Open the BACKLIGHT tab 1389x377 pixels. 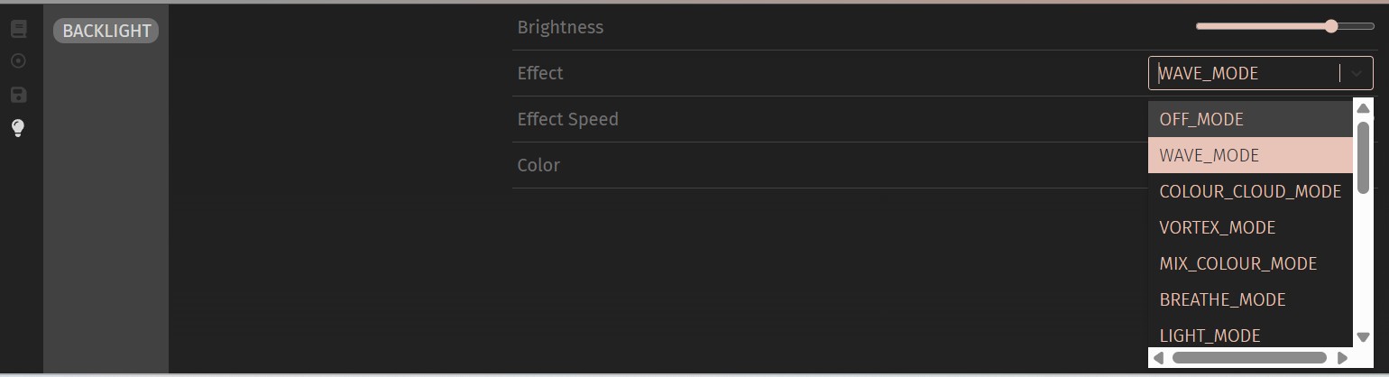(106, 31)
